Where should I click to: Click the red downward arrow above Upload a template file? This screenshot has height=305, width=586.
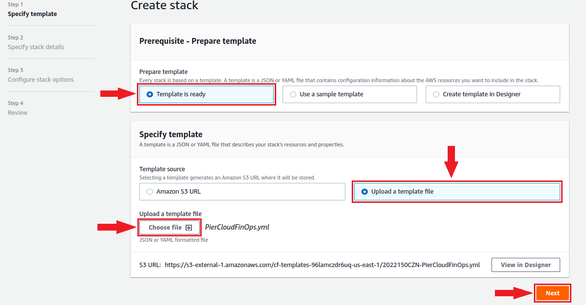(x=452, y=161)
